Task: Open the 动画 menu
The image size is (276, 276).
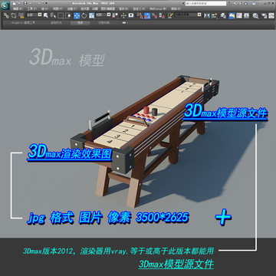Action: coord(95,8)
